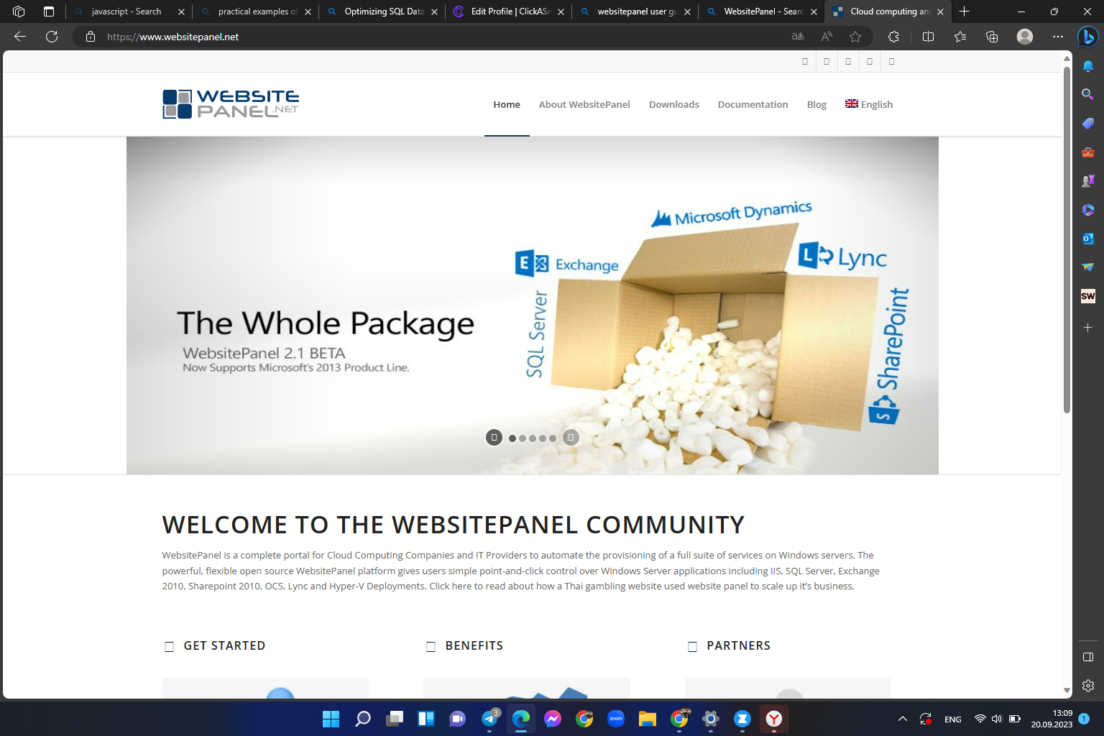Screen dimensions: 1104x736
Task: Open About WebsitePanel page
Action: pyautogui.click(x=584, y=104)
